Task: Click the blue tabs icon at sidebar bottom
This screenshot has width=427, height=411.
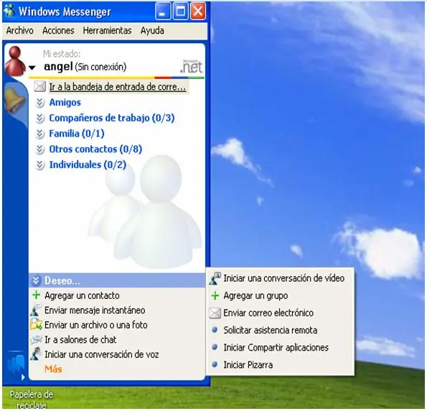Action: pyautogui.click(x=16, y=364)
